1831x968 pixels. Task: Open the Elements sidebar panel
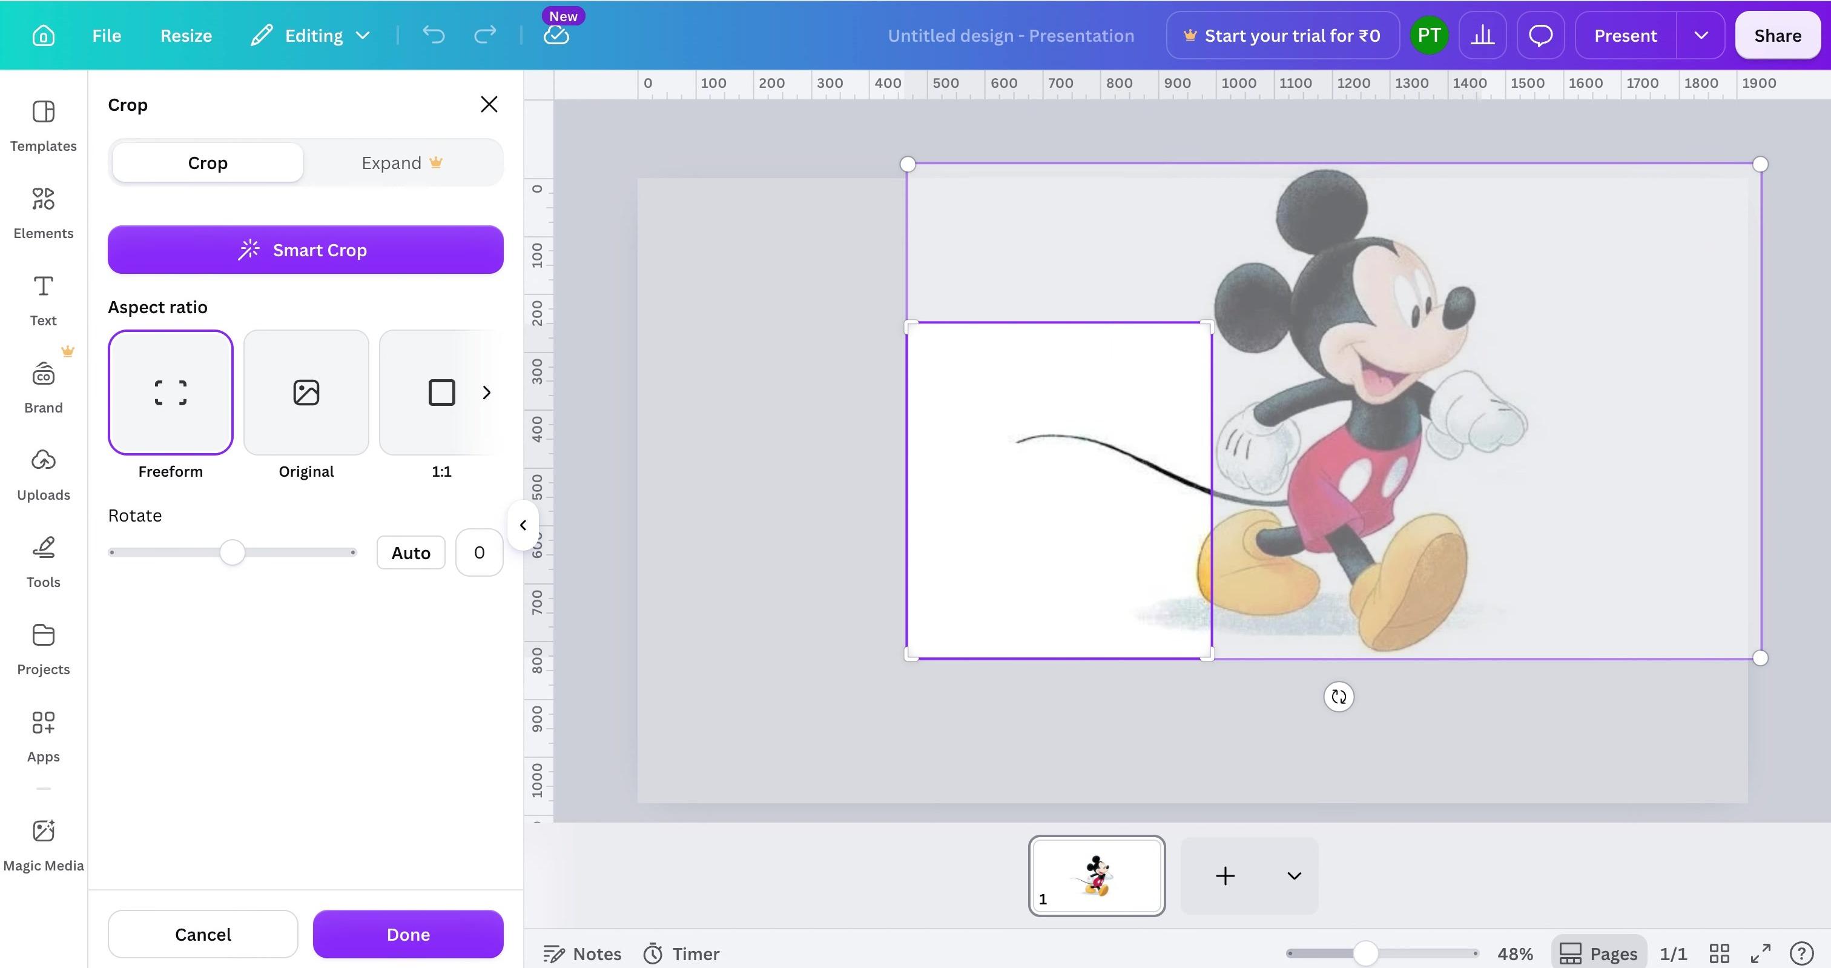(x=44, y=213)
